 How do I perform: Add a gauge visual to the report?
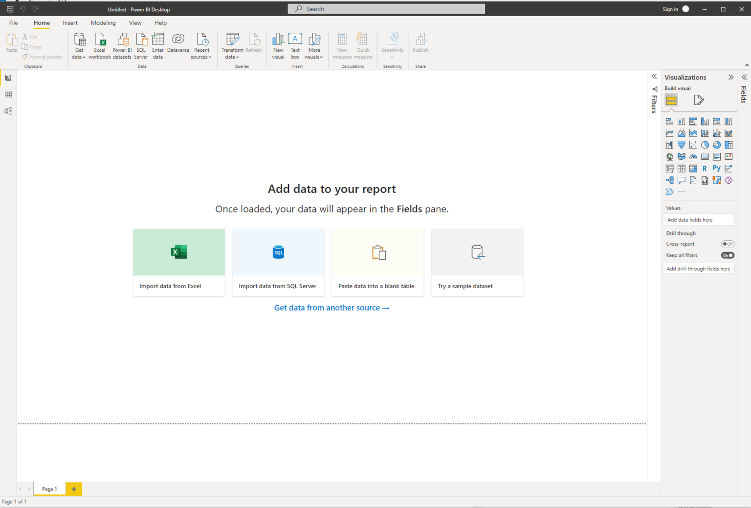693,157
